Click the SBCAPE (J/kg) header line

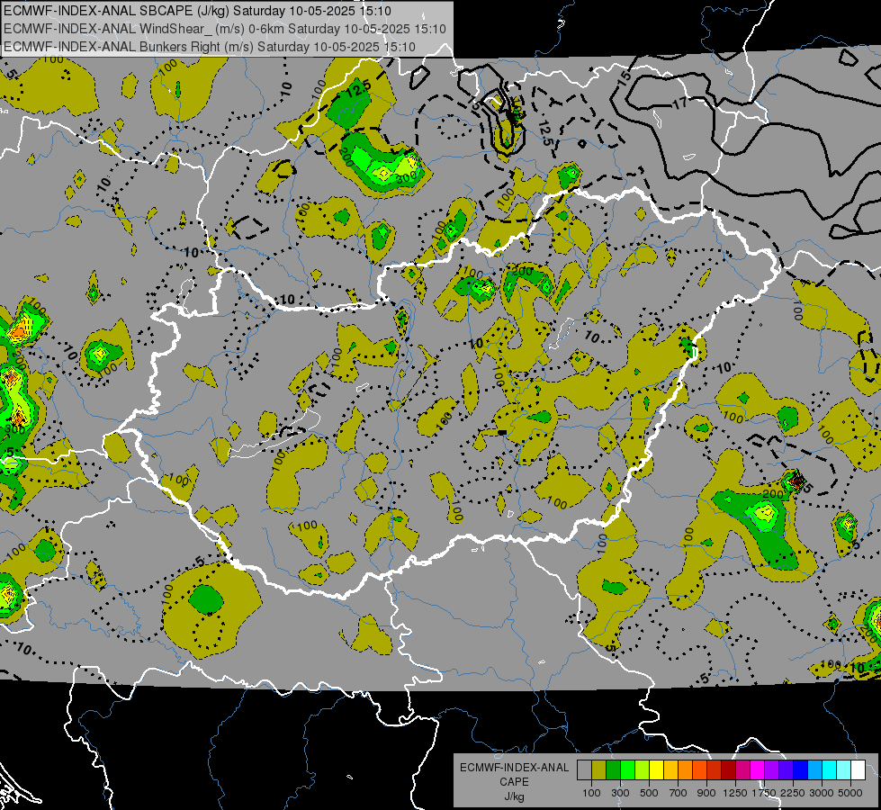197,11
